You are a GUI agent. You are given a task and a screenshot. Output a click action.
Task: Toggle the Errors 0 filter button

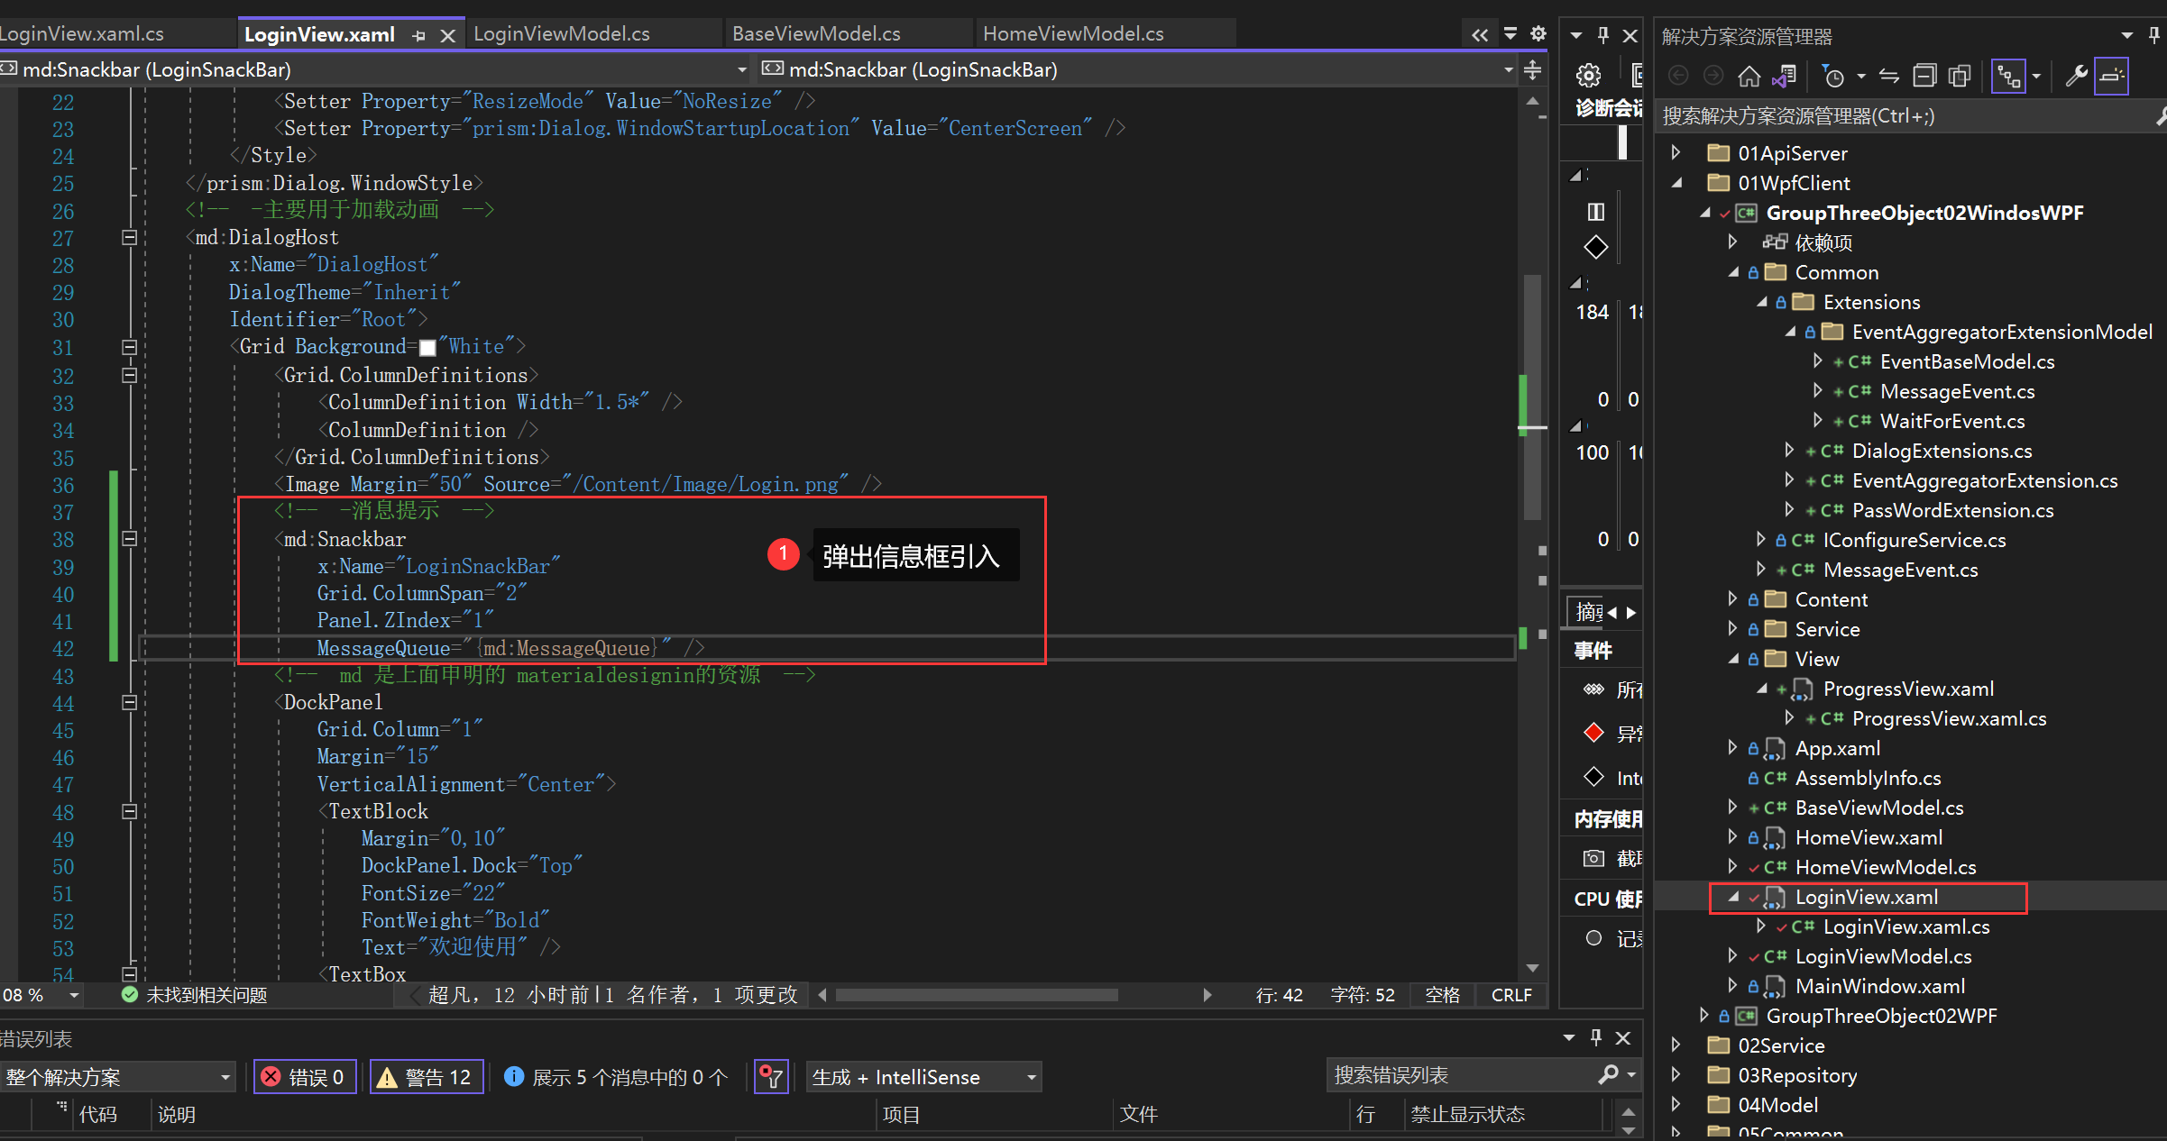(x=305, y=1077)
